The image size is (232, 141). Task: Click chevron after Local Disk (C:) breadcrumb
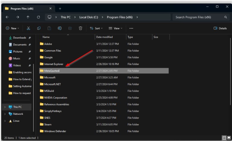click(102, 17)
